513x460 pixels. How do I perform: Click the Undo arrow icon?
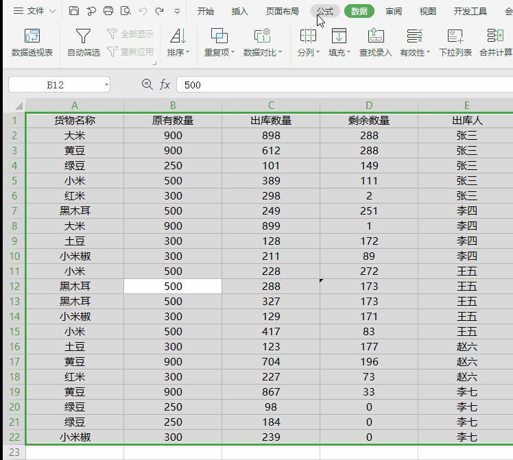(x=143, y=12)
